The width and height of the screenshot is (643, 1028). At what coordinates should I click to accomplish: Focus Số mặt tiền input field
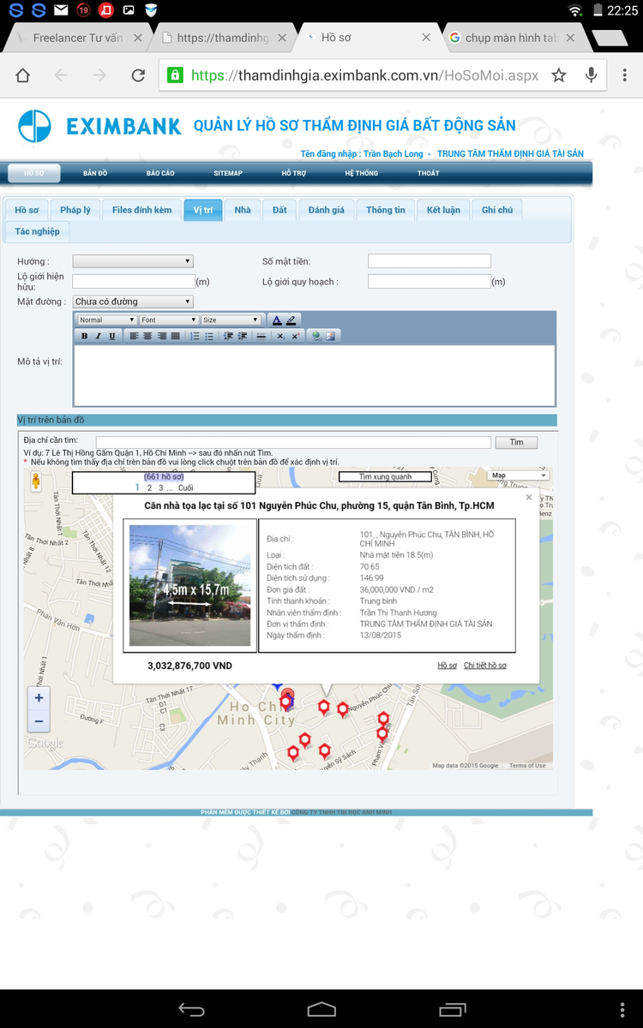point(430,261)
